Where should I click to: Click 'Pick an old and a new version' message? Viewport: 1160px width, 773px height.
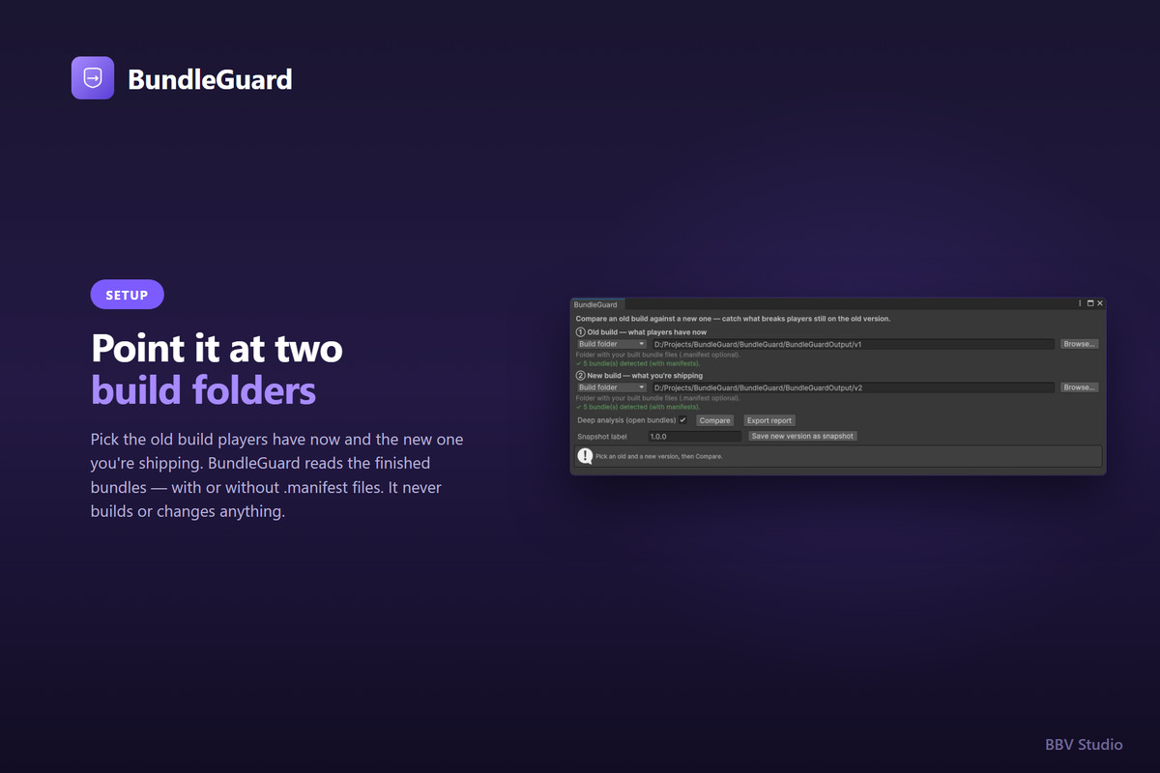[x=658, y=456]
